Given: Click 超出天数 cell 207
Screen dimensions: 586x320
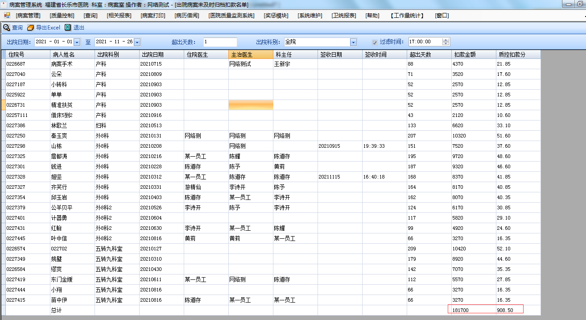Looking at the screenshot, I should 412,136.
